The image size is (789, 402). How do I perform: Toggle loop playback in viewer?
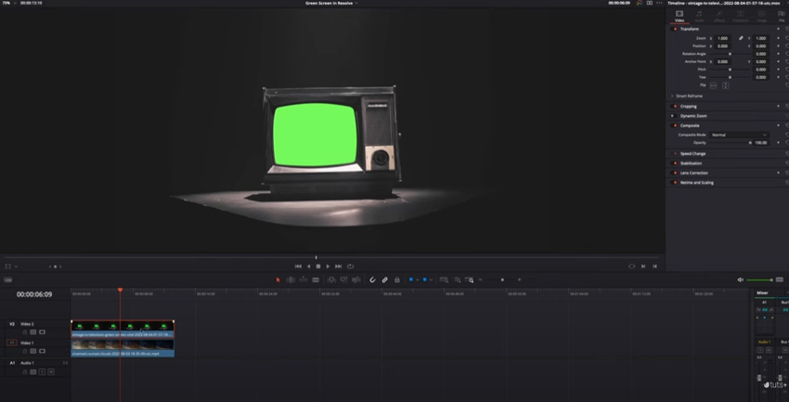(x=350, y=266)
